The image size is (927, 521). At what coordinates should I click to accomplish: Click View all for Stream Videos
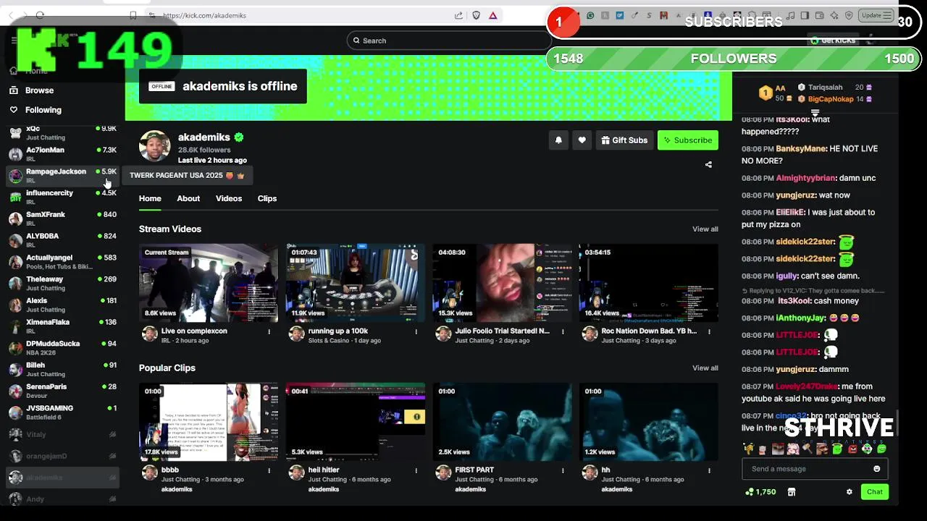tap(705, 229)
